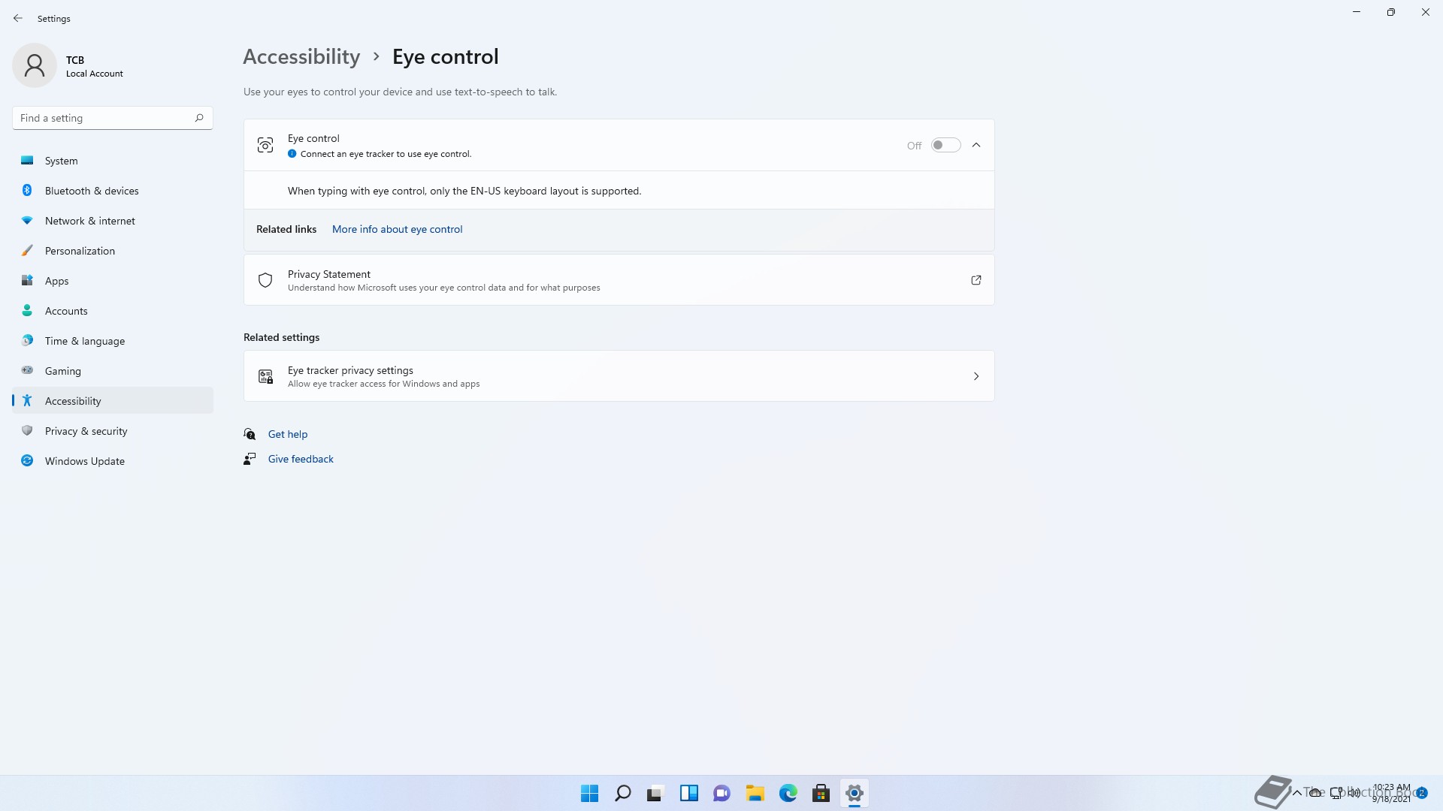
Task: Click the TCB user avatar icon
Action: 35,65
